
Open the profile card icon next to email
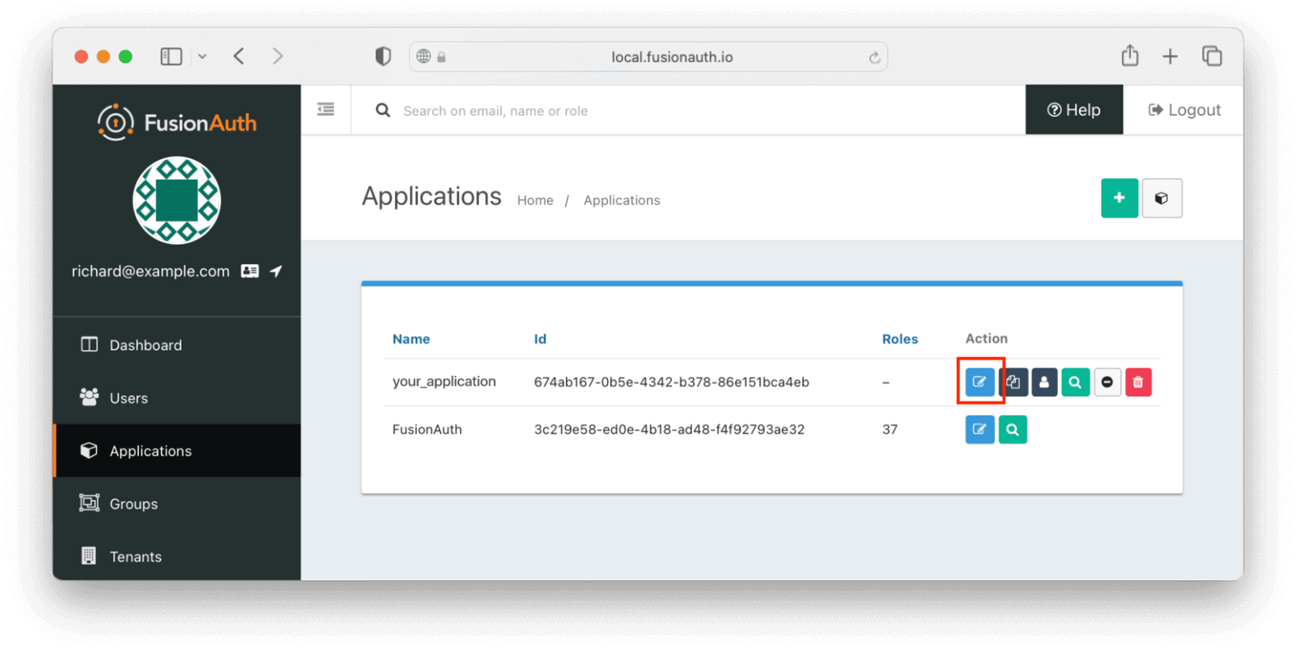(x=250, y=271)
